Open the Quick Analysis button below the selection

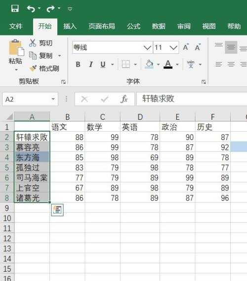pyautogui.click(x=57, y=210)
